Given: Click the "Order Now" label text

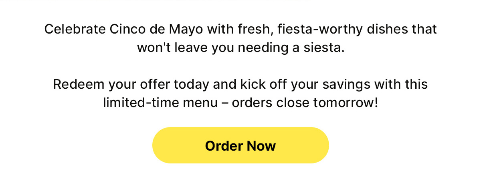Looking at the screenshot, I should 240,146.
